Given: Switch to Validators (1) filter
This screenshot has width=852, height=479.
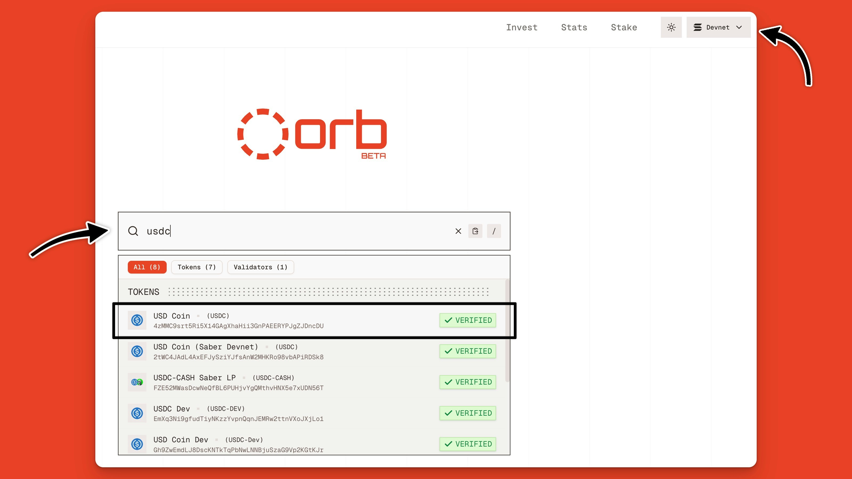Looking at the screenshot, I should pos(260,267).
